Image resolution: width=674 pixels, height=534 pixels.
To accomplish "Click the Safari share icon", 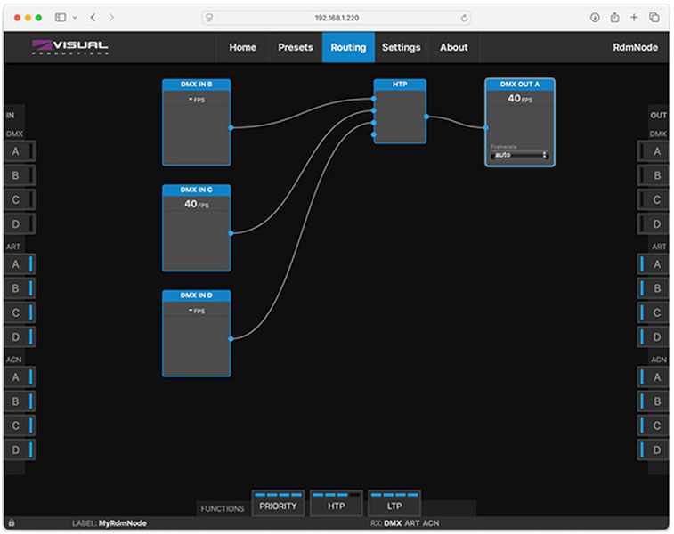I will 614,18.
